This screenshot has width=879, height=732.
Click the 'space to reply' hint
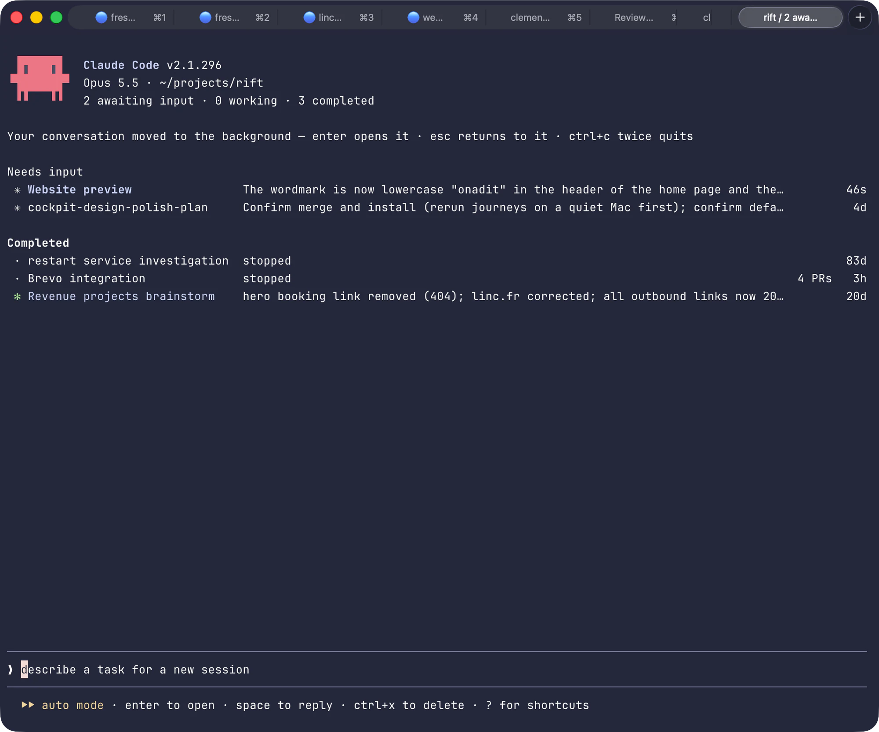click(284, 705)
